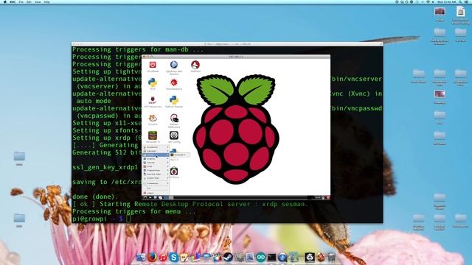Open the Help menu in the menu bar
Image resolution: width=472 pixels, height=265 pixels.
pos(46,1)
